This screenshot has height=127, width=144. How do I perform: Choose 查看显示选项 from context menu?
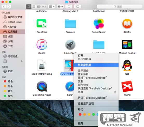pos(96,104)
